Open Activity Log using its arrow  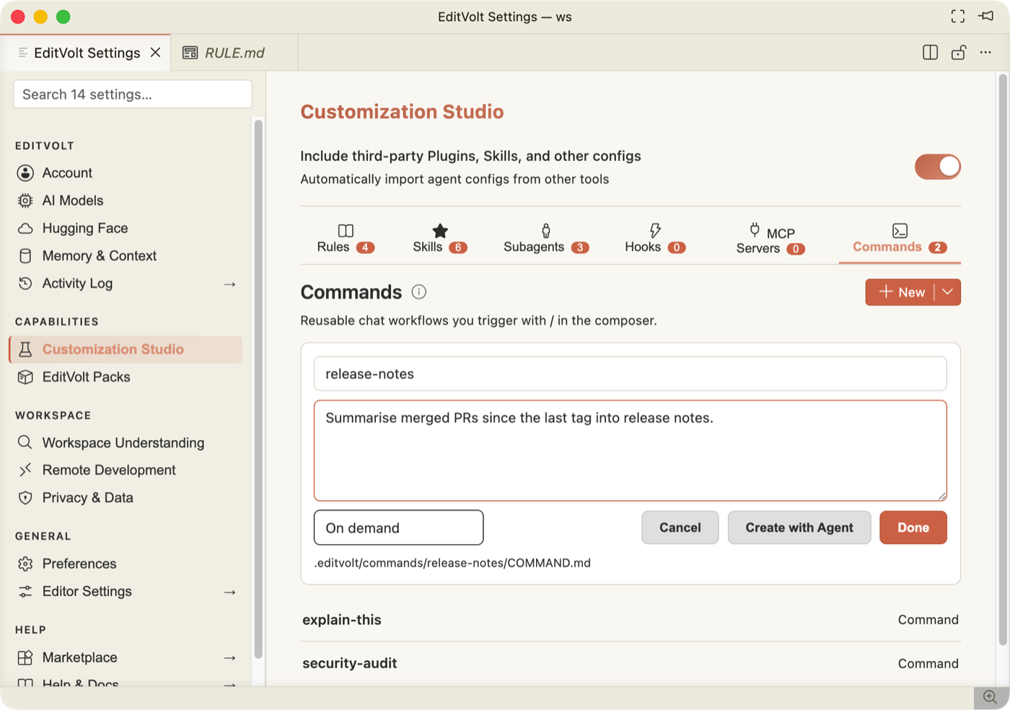point(230,284)
